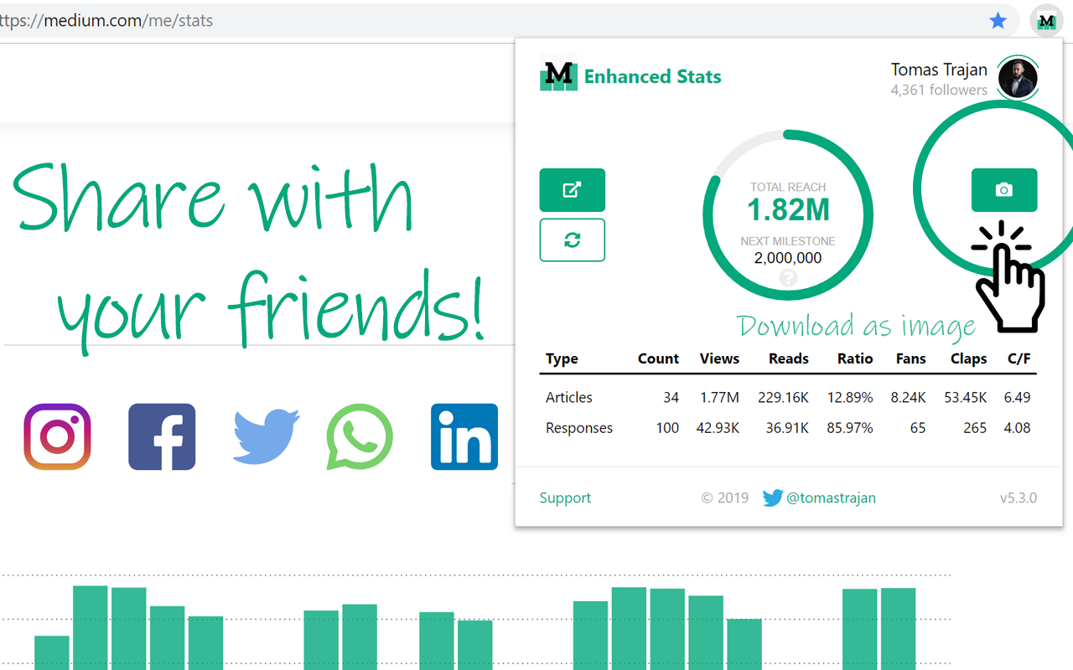Refresh stats with the reload button

click(573, 240)
